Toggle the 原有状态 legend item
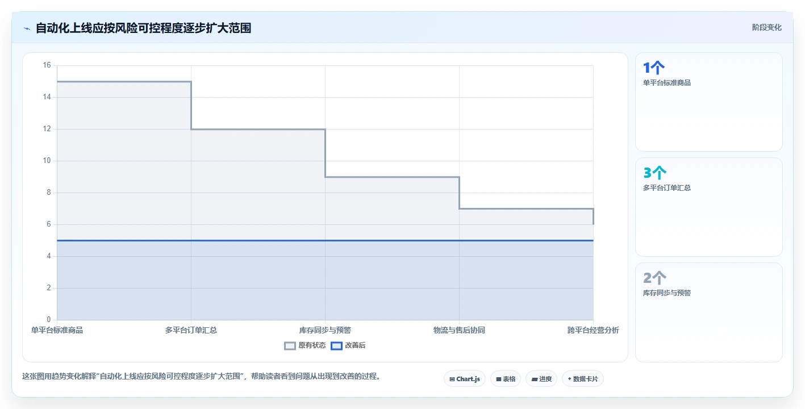The width and height of the screenshot is (805, 409). (305, 345)
